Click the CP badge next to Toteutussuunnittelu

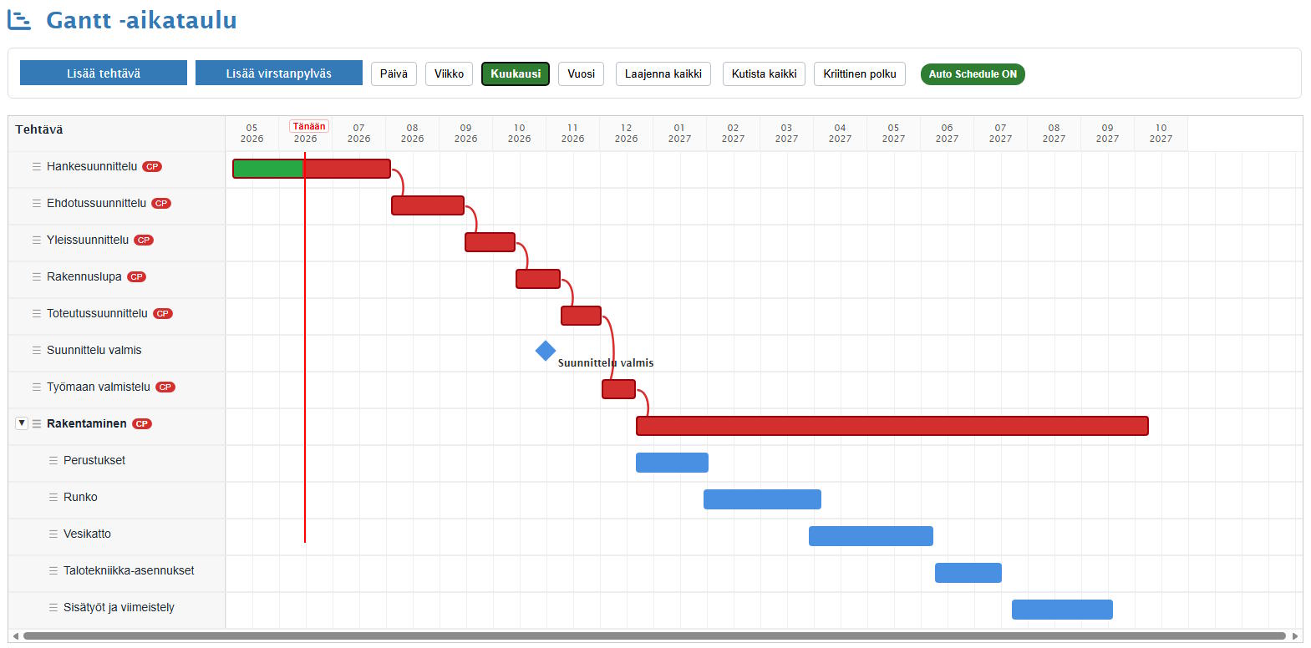tap(162, 313)
